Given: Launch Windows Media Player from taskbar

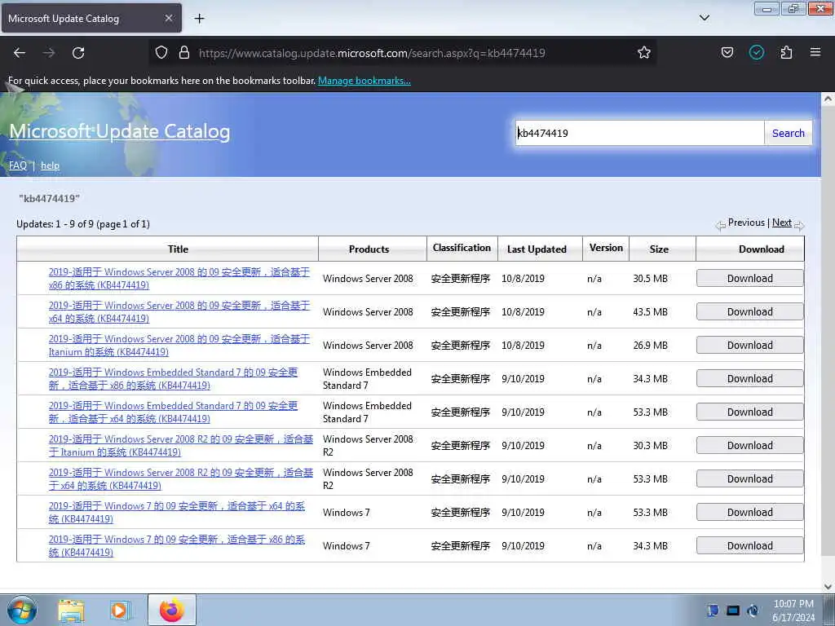Looking at the screenshot, I should (x=120, y=611).
